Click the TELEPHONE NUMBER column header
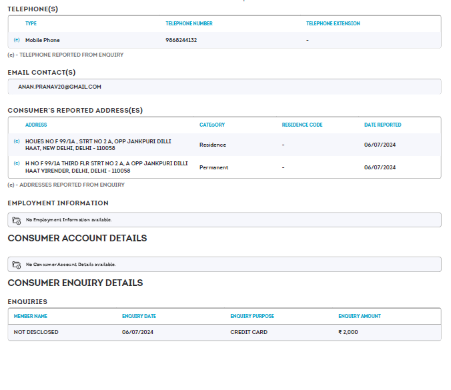Screen dimensions: 451x390 tap(189, 23)
